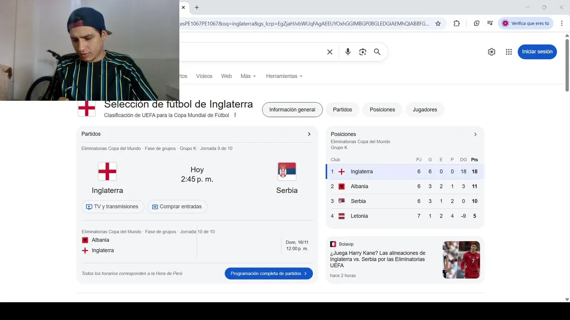Select the 'Partidos' chip tab
The height and width of the screenshot is (320, 570).
tap(342, 110)
